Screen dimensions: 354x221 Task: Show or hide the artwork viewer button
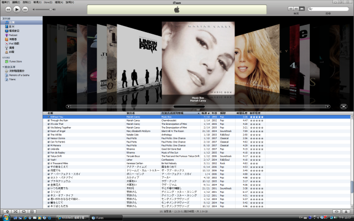(32, 212)
